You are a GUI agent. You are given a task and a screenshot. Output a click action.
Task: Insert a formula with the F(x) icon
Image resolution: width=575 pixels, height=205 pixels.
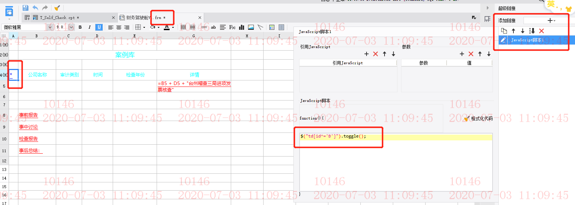coord(232,27)
